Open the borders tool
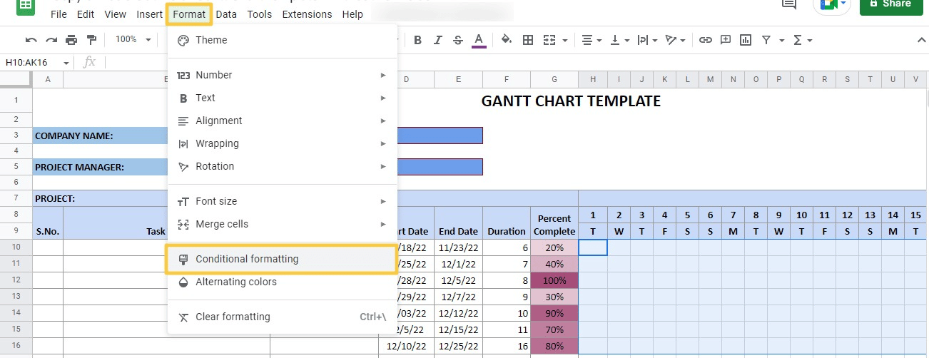Viewport: 929px width, 358px height. point(528,40)
